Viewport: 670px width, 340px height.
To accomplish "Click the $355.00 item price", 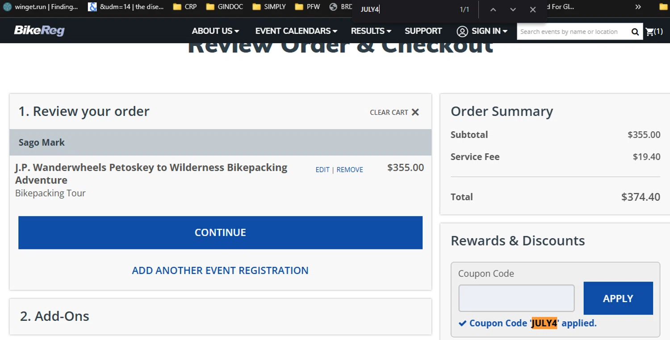I will tap(406, 168).
